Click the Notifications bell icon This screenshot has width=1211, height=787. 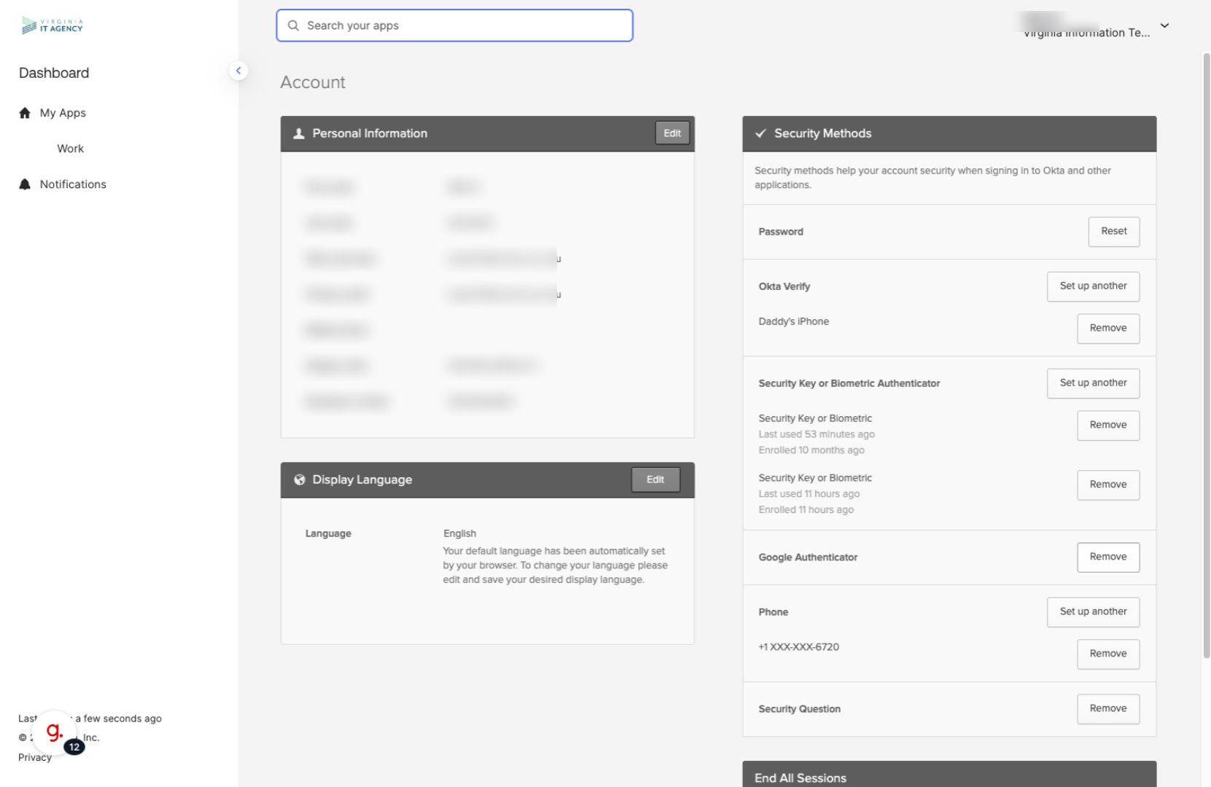(x=25, y=184)
